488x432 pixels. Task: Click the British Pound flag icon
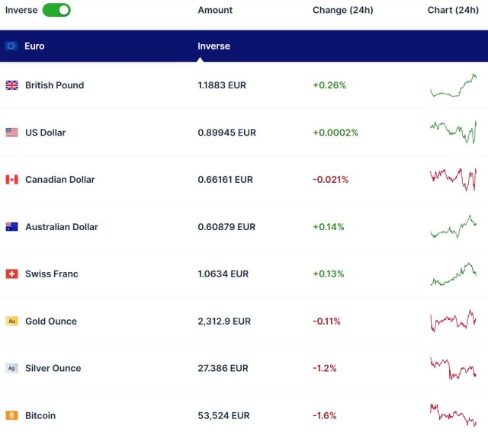[x=11, y=85]
